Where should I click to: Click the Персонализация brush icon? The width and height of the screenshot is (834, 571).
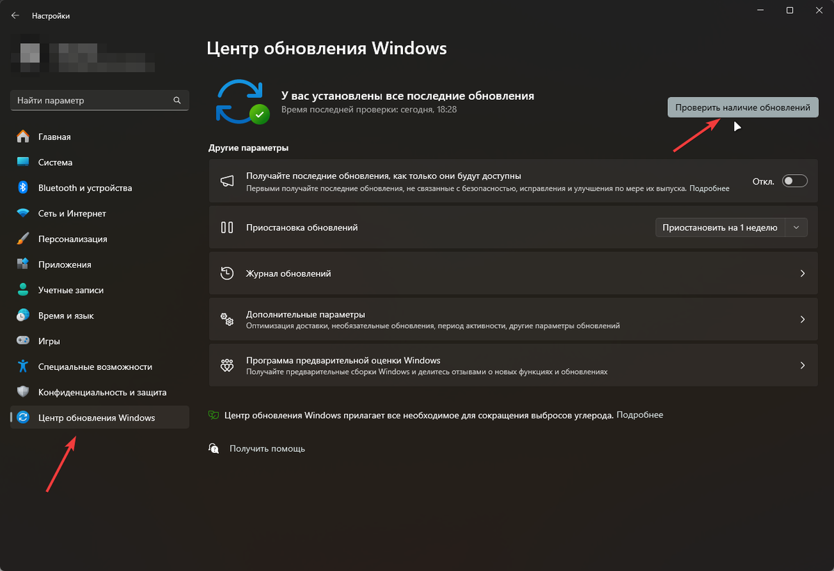[23, 239]
